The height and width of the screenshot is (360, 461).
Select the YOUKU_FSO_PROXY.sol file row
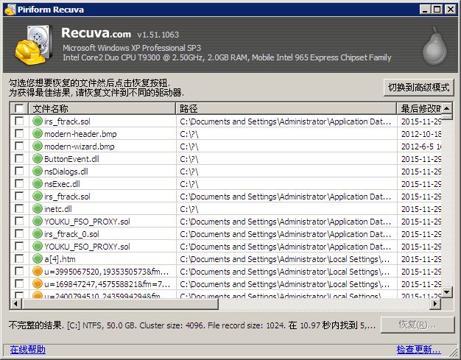(87, 222)
